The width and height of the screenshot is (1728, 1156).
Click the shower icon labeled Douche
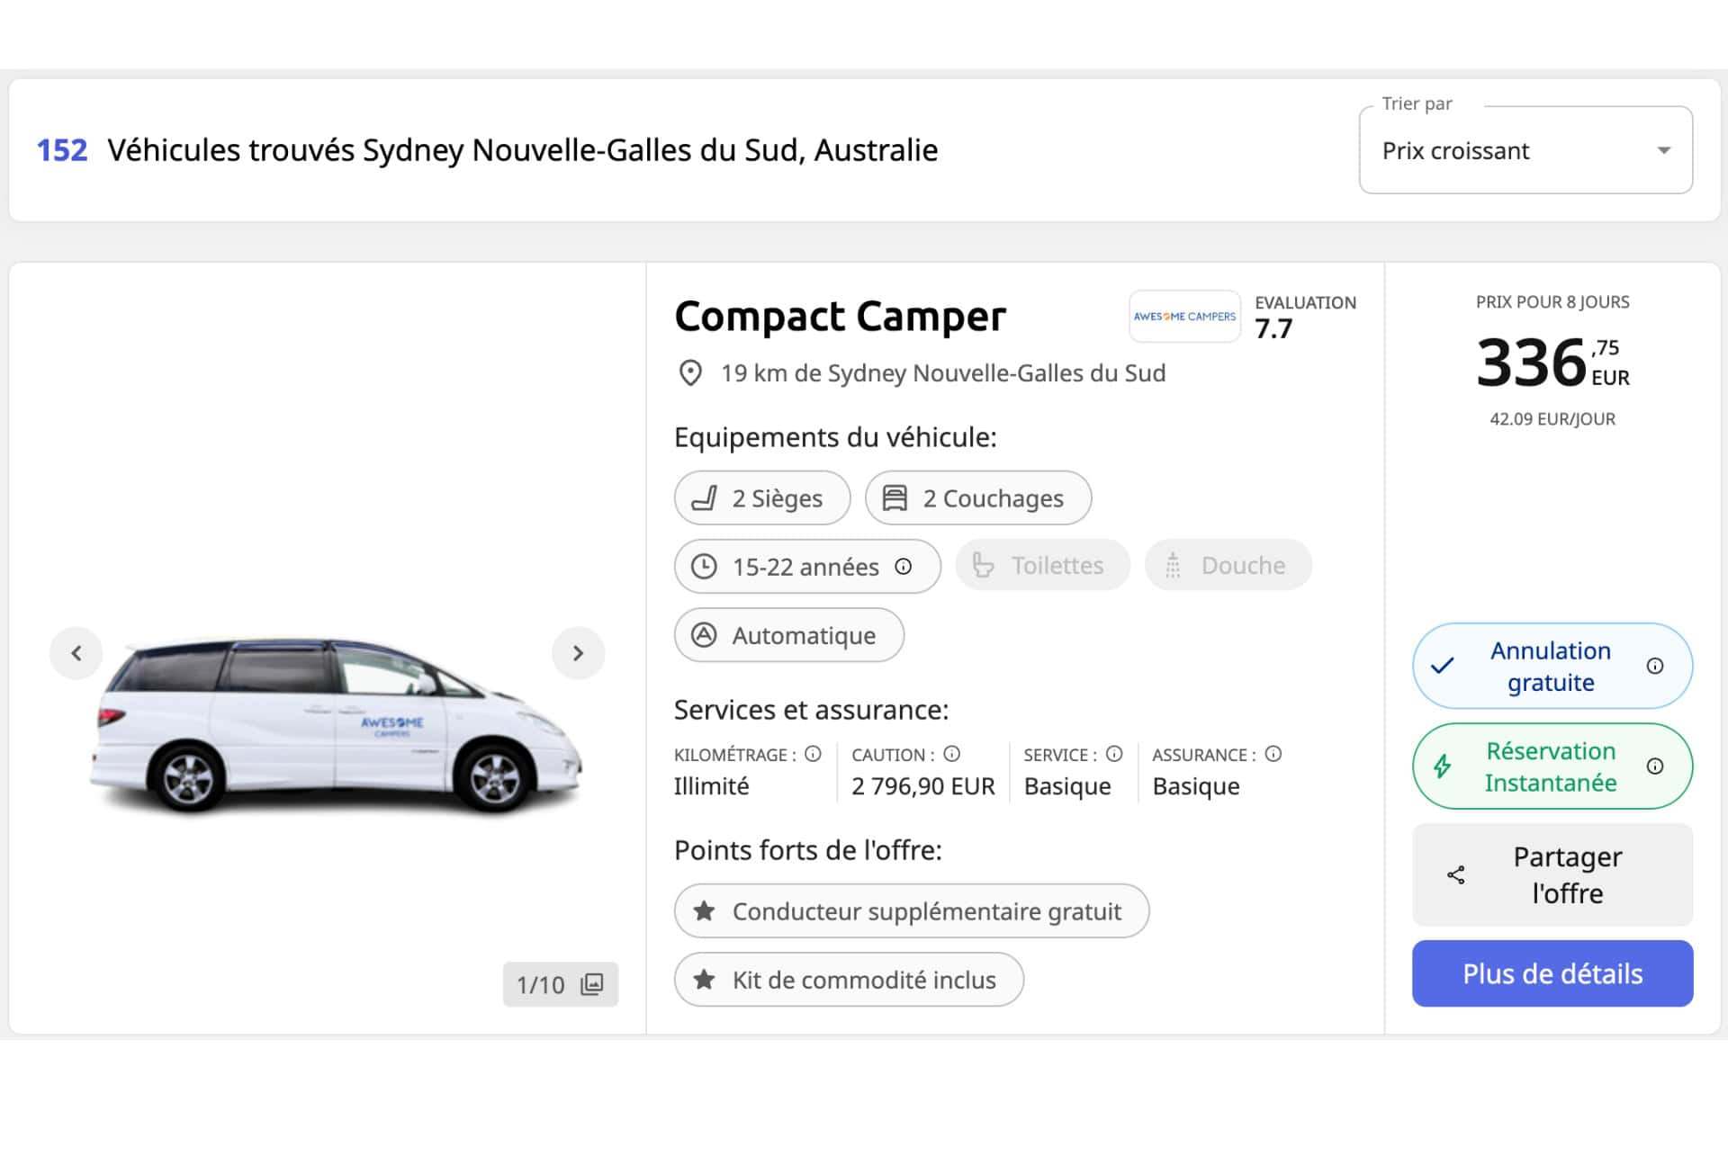(1174, 565)
